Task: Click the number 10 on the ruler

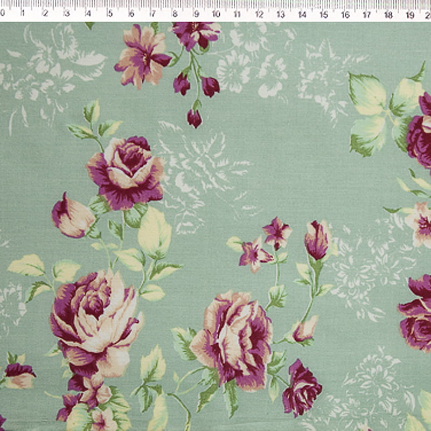Action: pos(216,14)
